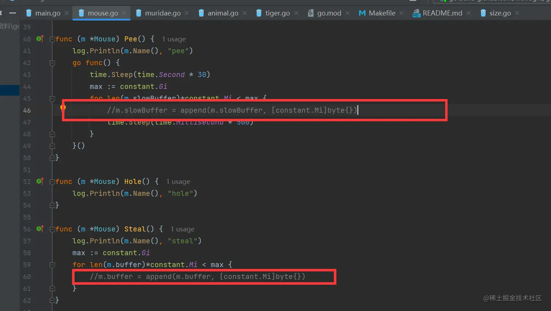Click line number 58 in gutter

coord(27,253)
